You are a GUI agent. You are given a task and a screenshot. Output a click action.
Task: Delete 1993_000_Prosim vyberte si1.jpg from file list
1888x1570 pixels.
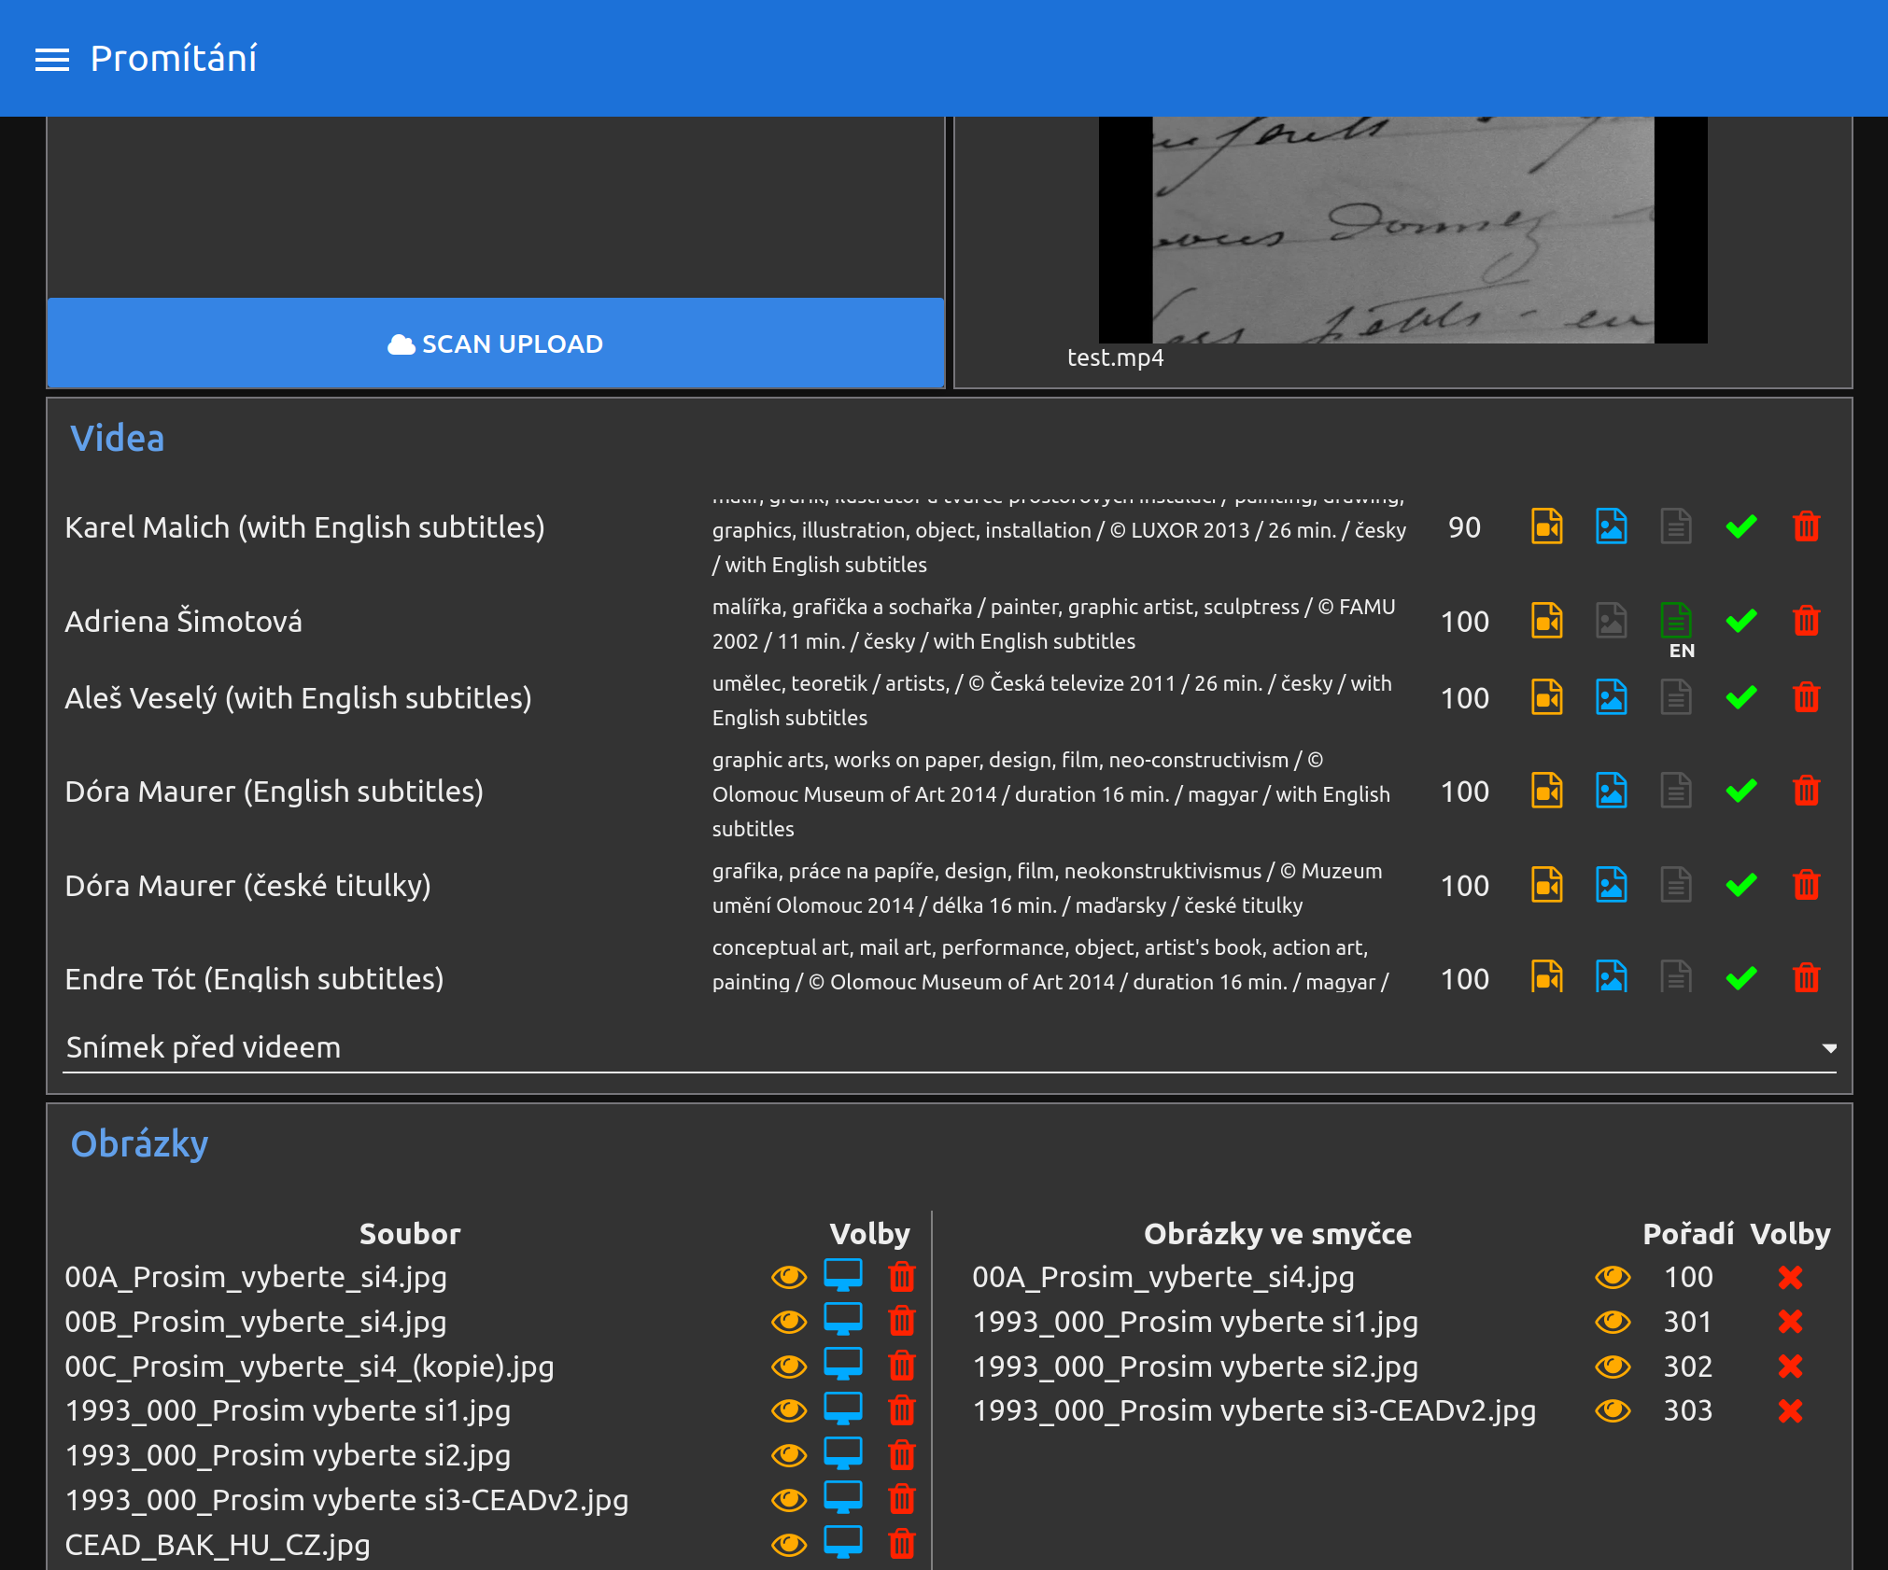901,1410
